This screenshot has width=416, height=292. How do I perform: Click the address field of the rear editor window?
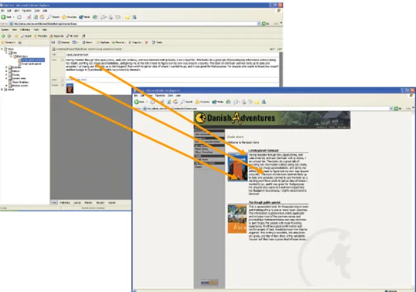click(135, 23)
